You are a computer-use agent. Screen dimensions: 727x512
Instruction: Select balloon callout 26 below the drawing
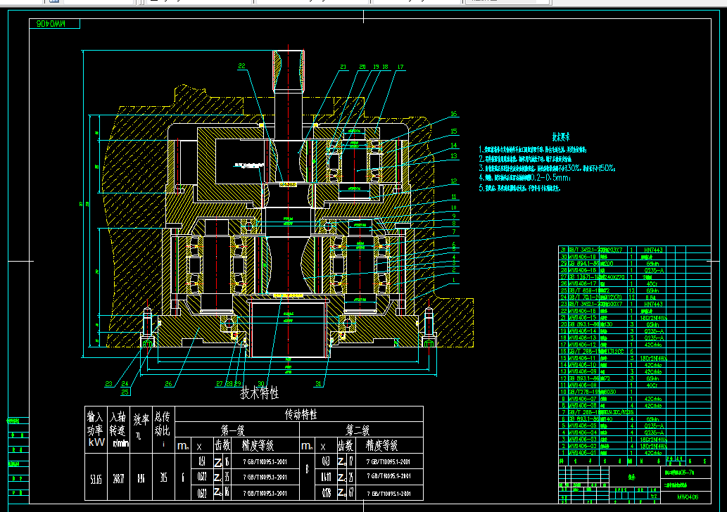click(x=168, y=384)
